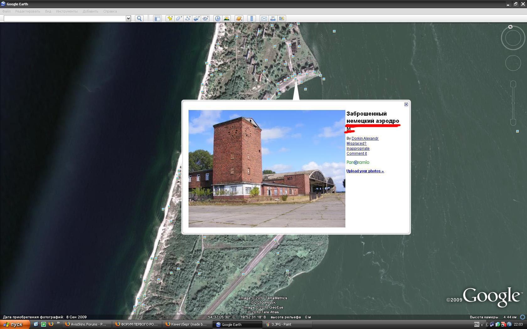
Task: Toggle the sidebar panel icon
Action: click(157, 18)
